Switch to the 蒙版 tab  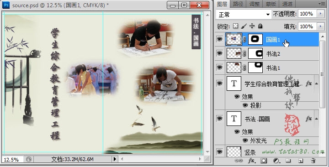click(271, 4)
